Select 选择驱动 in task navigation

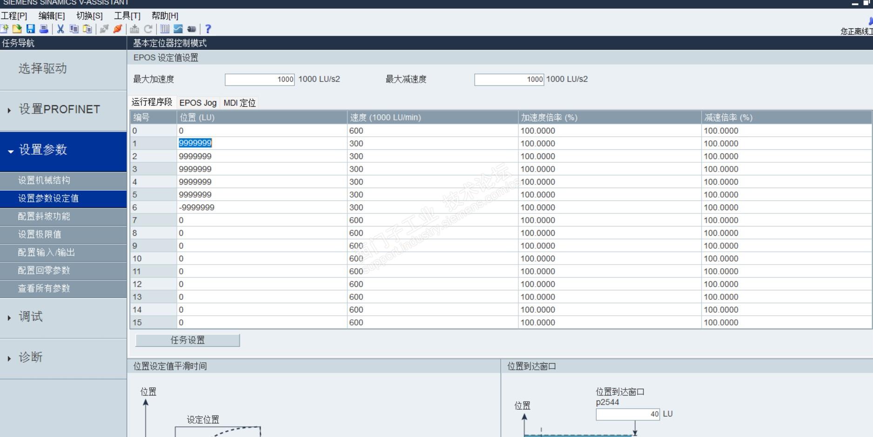coord(63,70)
